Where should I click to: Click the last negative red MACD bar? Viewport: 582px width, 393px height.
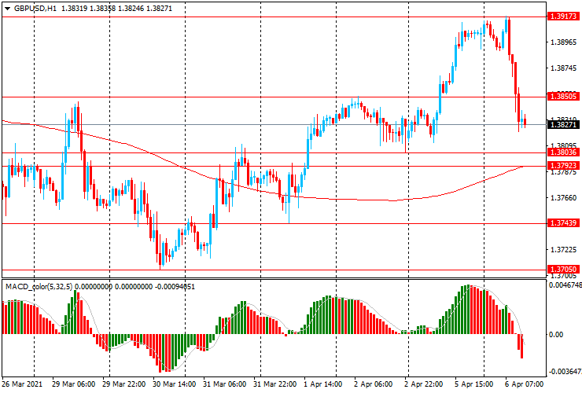pos(522,346)
